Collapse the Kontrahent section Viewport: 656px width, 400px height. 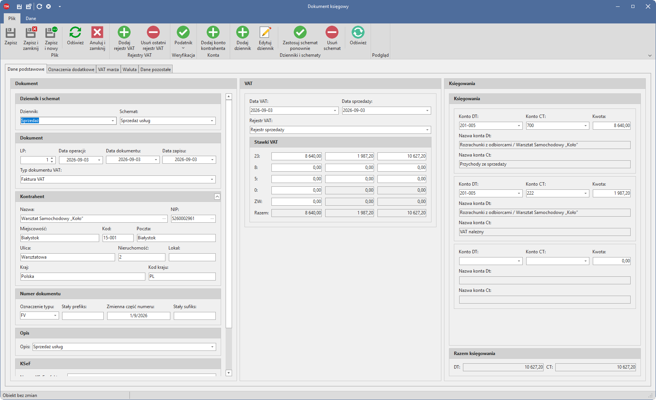217,197
